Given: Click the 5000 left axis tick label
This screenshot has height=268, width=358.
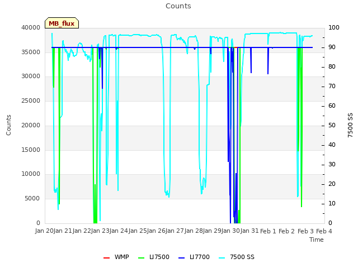Looking at the screenshot, I should pyautogui.click(x=32, y=199).
